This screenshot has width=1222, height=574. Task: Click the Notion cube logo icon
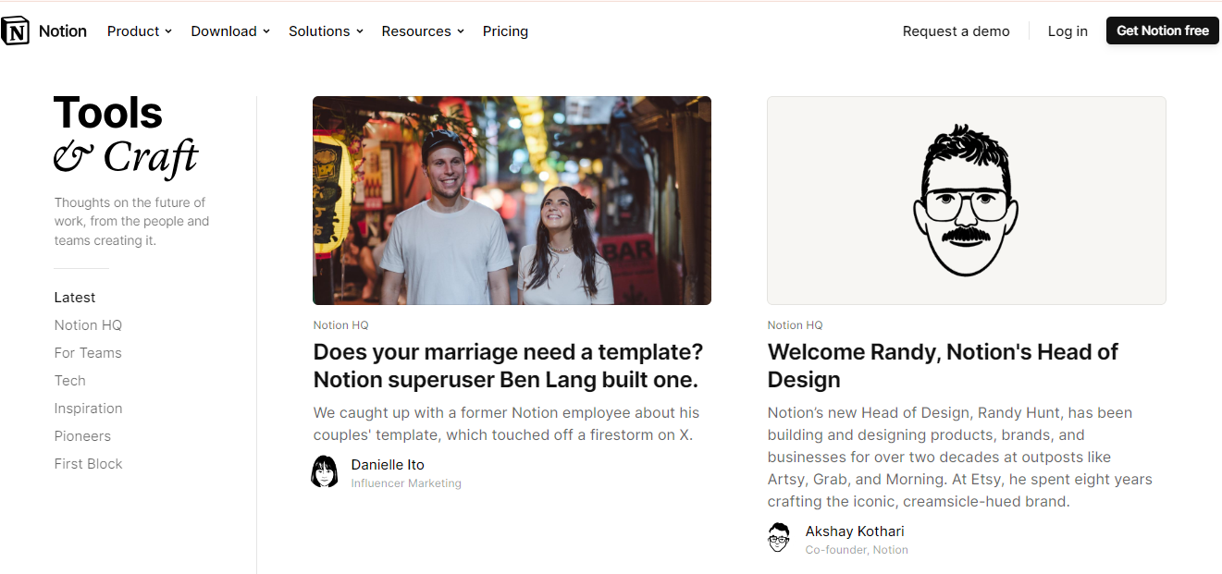16,31
